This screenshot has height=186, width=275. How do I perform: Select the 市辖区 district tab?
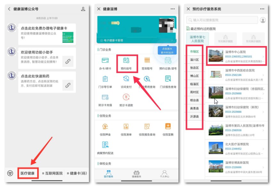click(x=194, y=52)
